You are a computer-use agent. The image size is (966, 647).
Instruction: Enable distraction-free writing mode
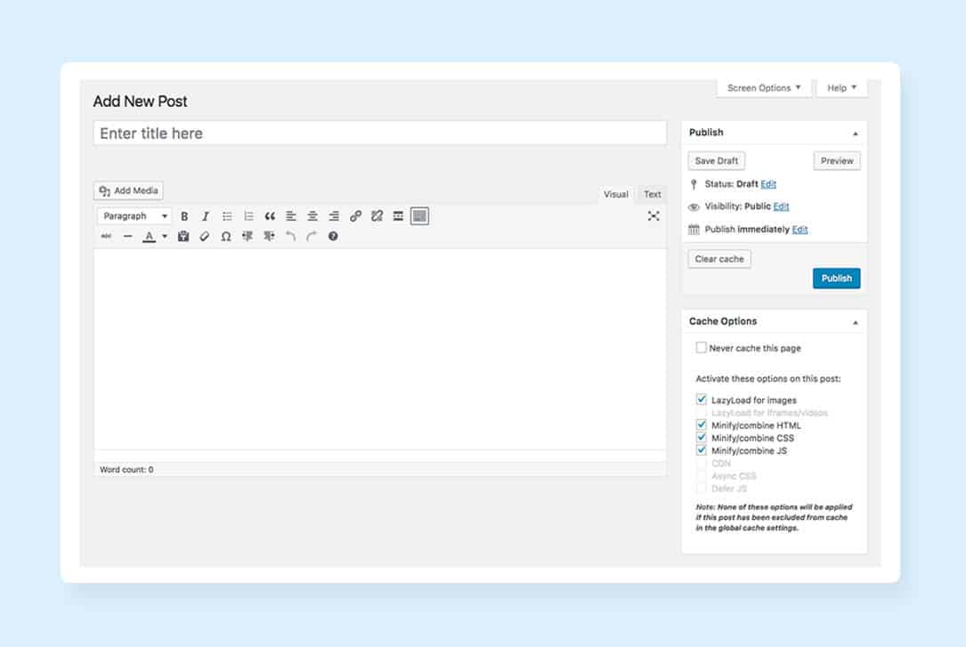653,216
